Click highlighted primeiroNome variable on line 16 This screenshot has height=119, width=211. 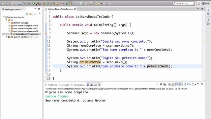[x=90, y=62]
